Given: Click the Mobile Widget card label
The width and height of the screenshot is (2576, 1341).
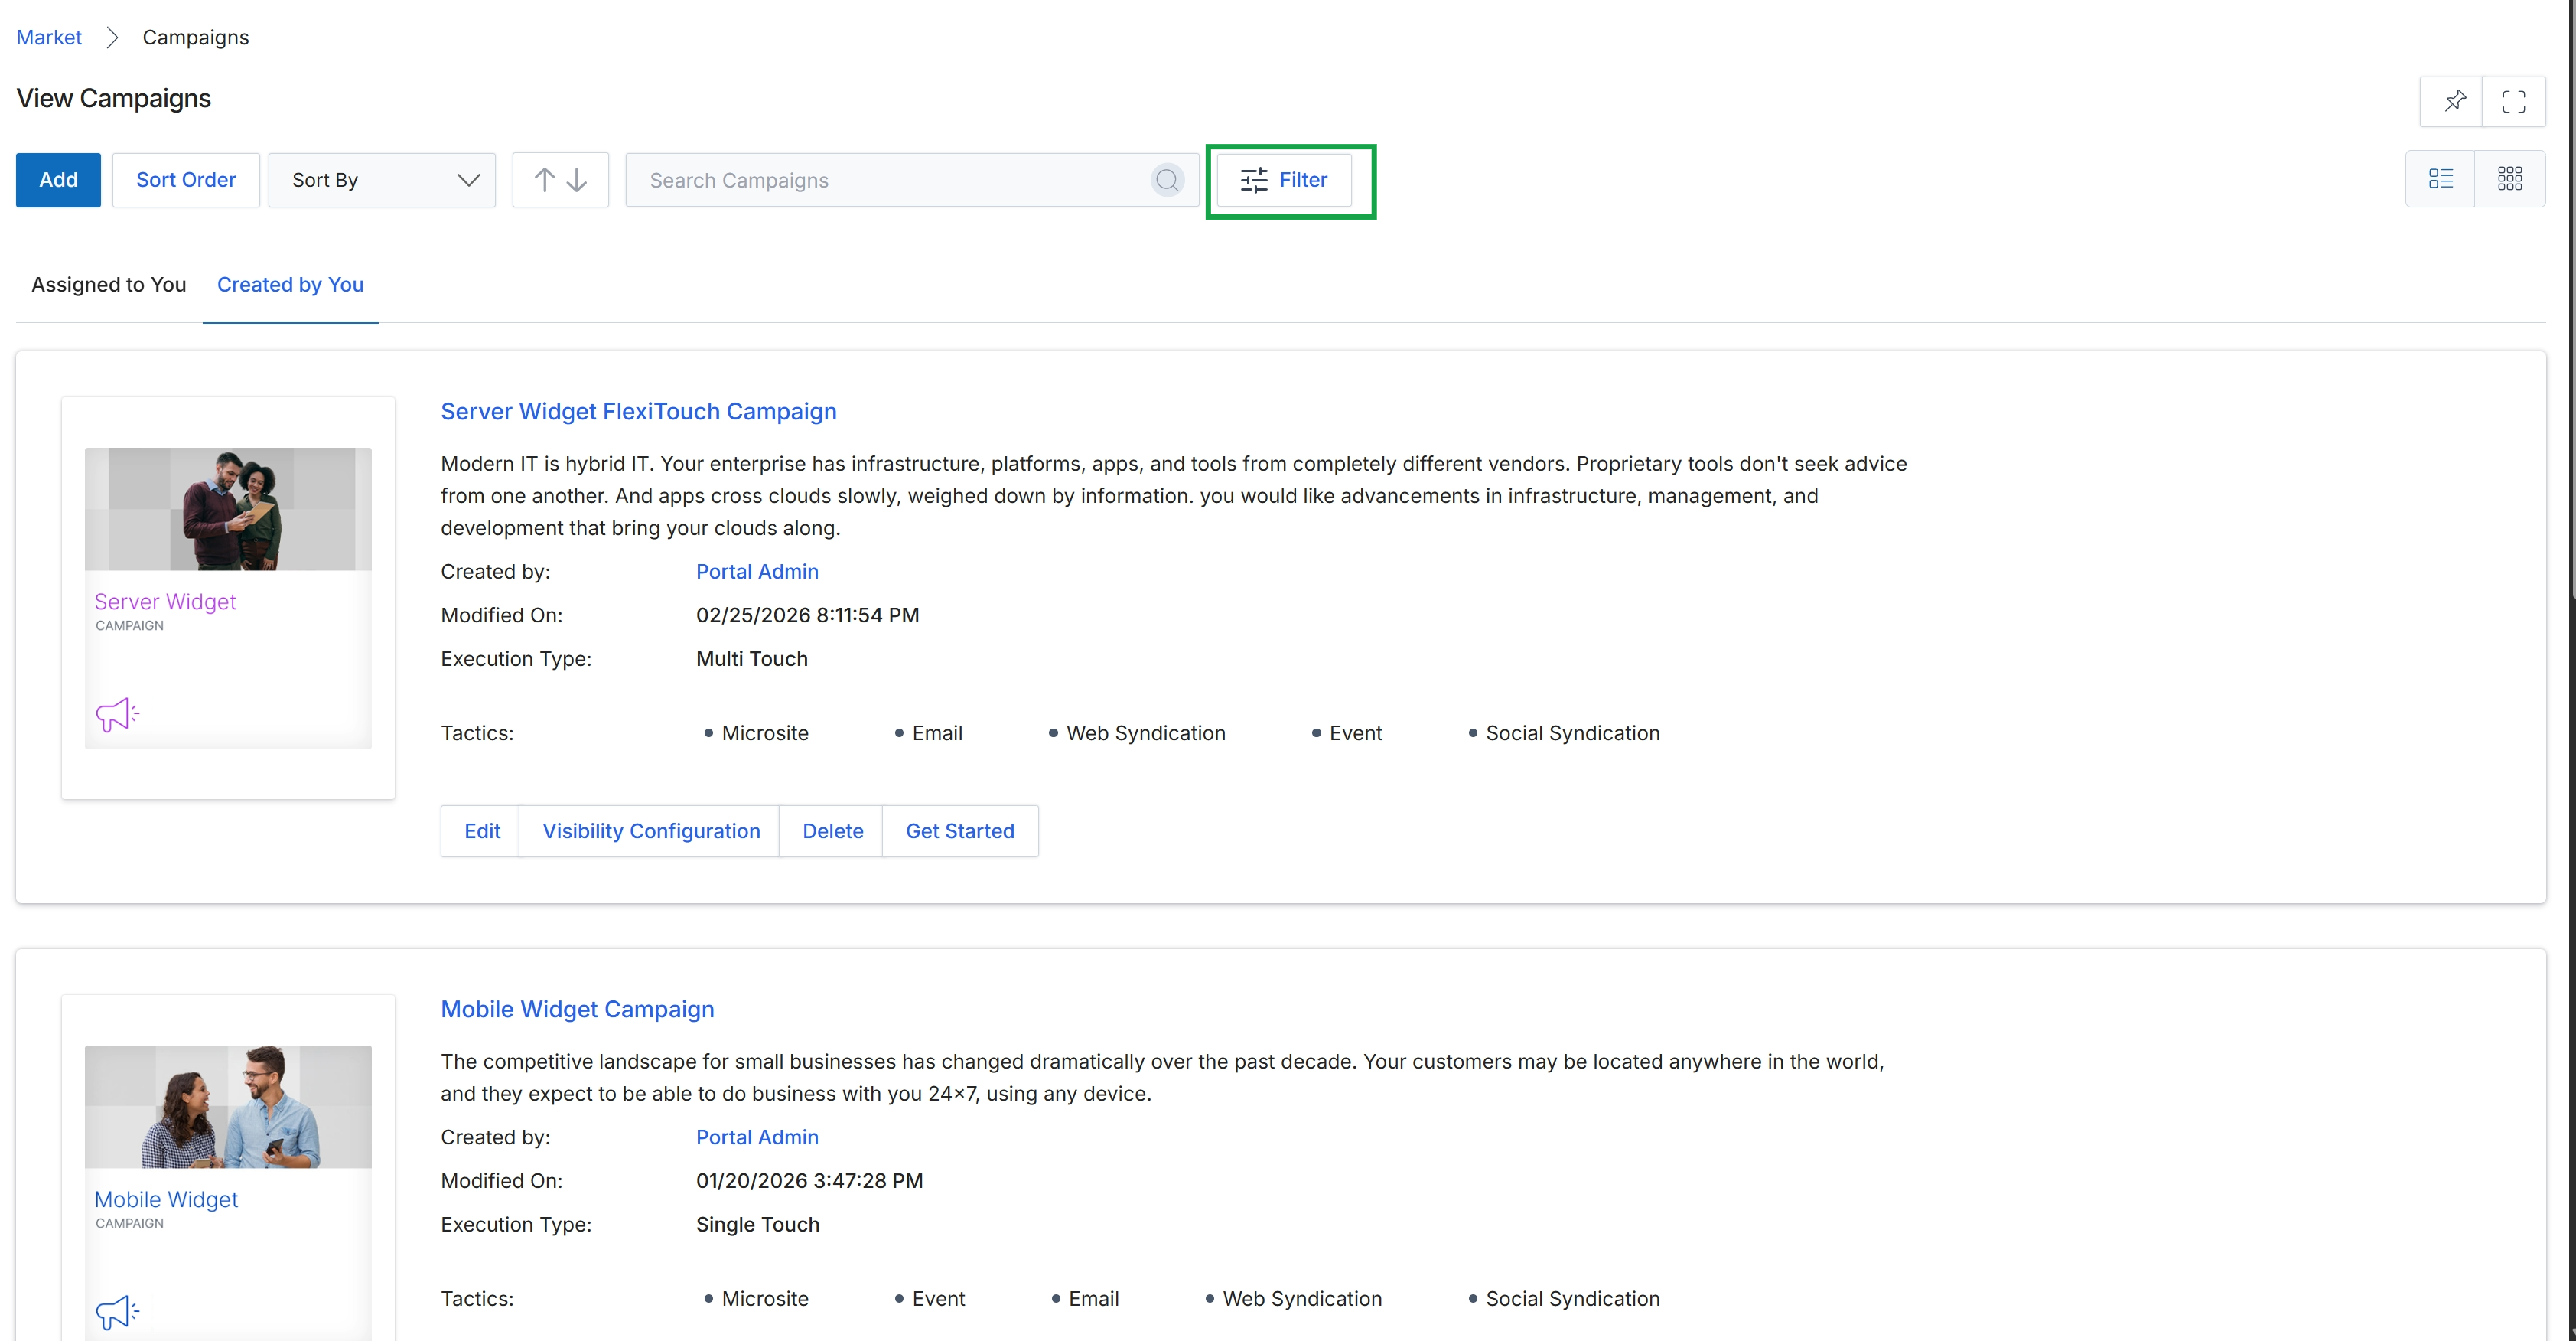Looking at the screenshot, I should pyautogui.click(x=166, y=1199).
